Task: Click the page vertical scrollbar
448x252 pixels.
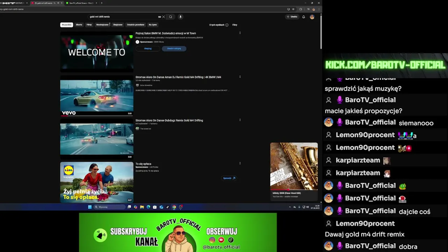Action: click(321, 31)
